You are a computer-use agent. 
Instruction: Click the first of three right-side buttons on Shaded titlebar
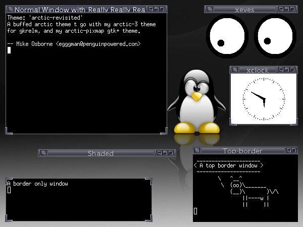[x=160, y=153]
